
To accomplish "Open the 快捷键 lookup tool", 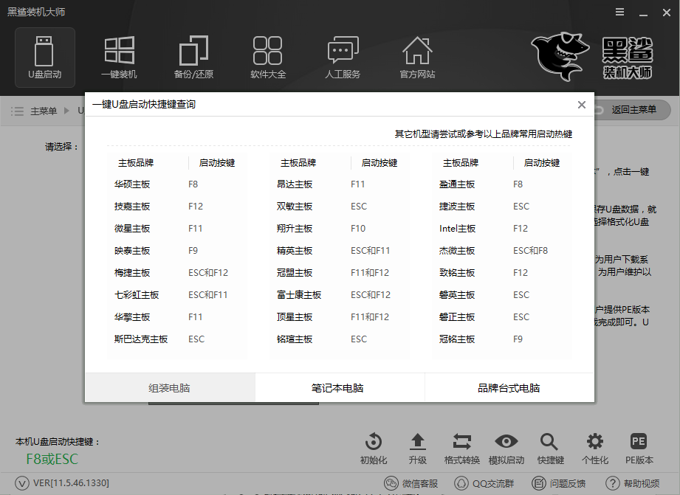I will tap(549, 445).
